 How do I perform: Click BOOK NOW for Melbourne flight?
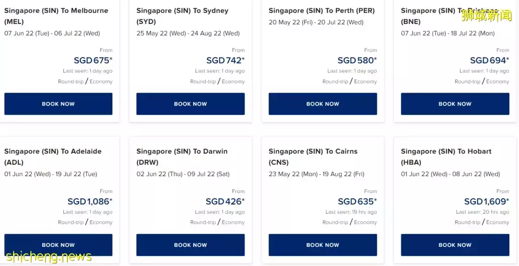(58, 104)
